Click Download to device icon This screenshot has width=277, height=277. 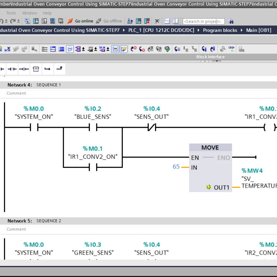(x=36, y=21)
